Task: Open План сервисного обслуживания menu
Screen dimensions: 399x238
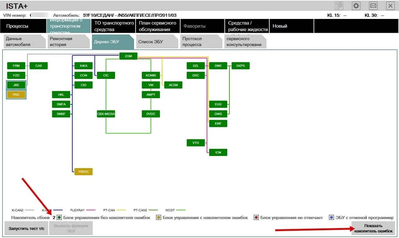Action: click(x=158, y=26)
